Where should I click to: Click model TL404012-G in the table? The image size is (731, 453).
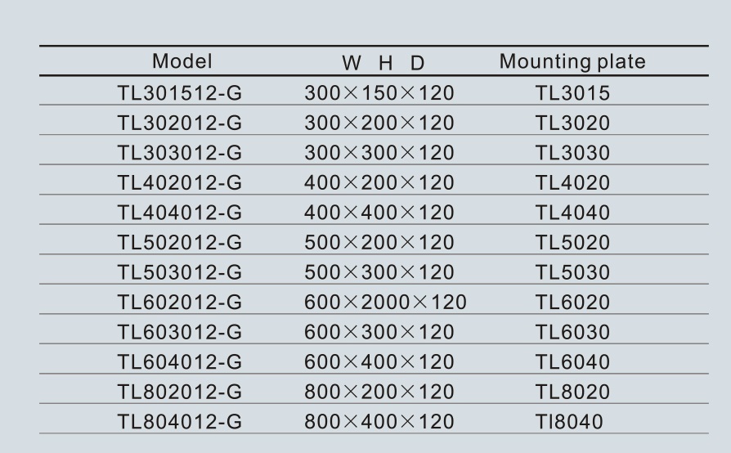click(x=180, y=213)
